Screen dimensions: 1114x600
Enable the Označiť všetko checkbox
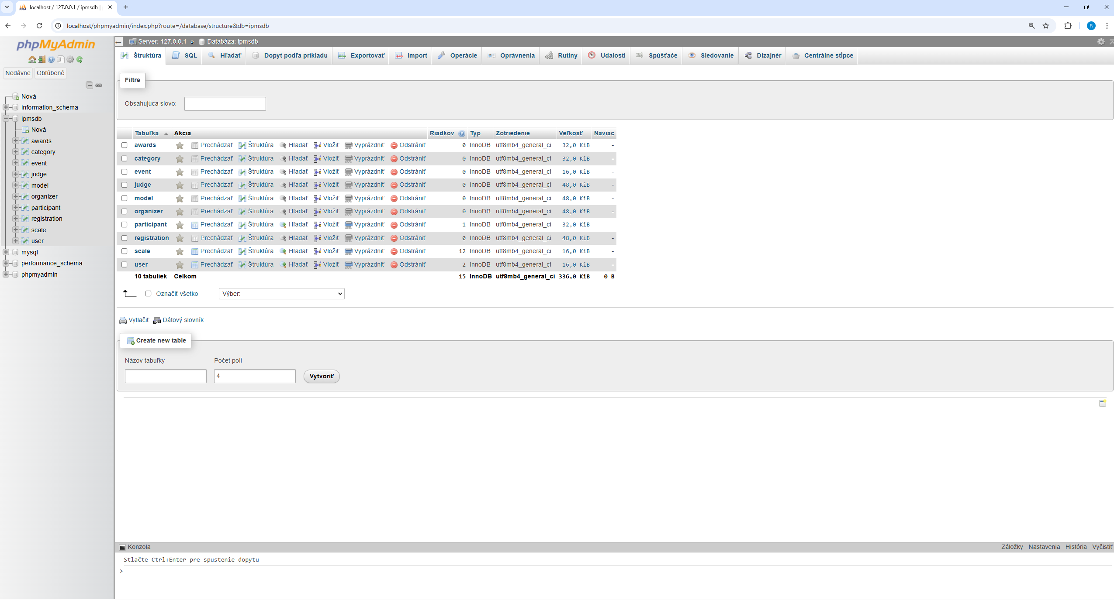tap(149, 294)
